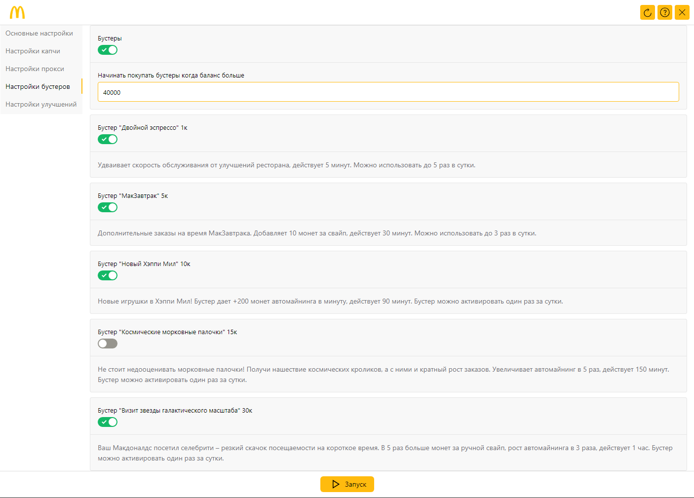Close the app with the X button
This screenshot has height=498, width=694.
682,12
